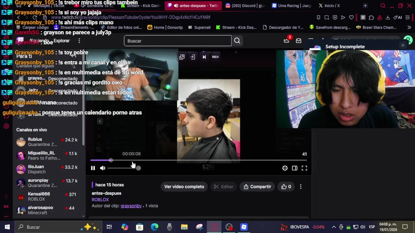Open clip more-options three dots
Viewport: 415px width, 233px height.
pos(301,186)
